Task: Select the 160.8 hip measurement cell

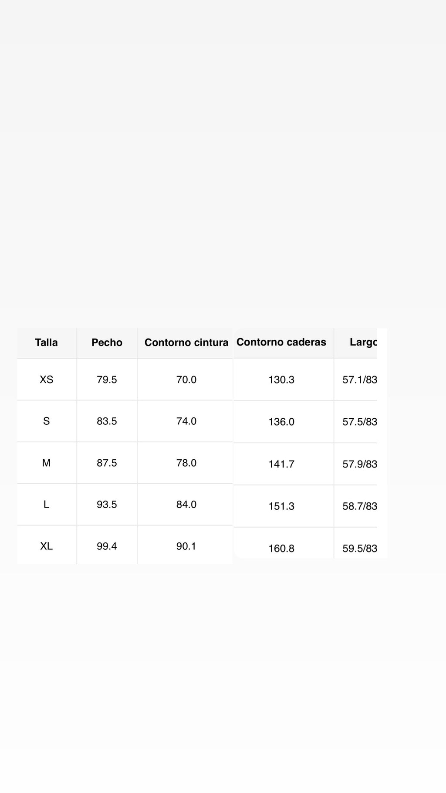Action: pos(281,548)
